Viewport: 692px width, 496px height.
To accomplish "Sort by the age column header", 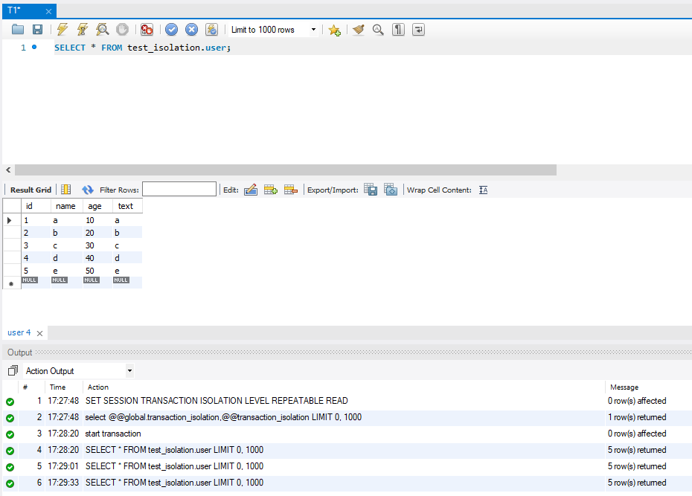I will point(97,206).
